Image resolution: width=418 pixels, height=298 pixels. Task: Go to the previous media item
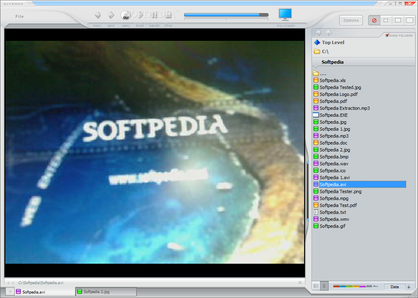(x=98, y=15)
